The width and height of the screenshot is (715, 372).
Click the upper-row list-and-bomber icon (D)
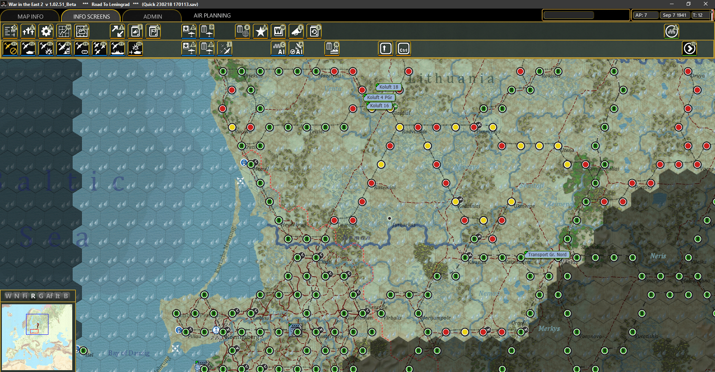click(207, 31)
